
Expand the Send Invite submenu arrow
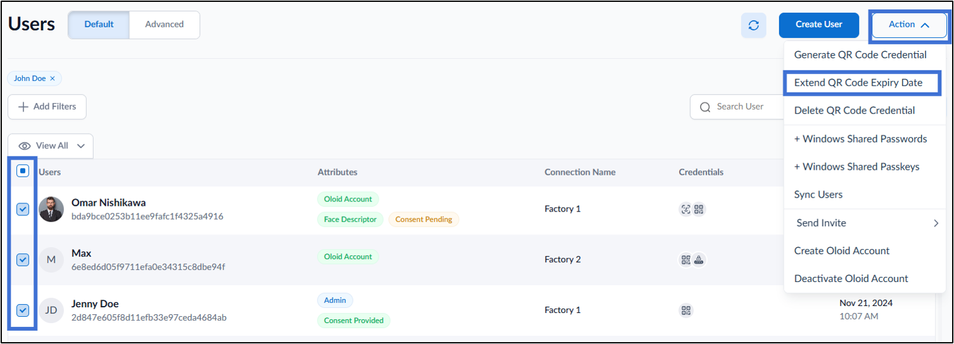936,223
